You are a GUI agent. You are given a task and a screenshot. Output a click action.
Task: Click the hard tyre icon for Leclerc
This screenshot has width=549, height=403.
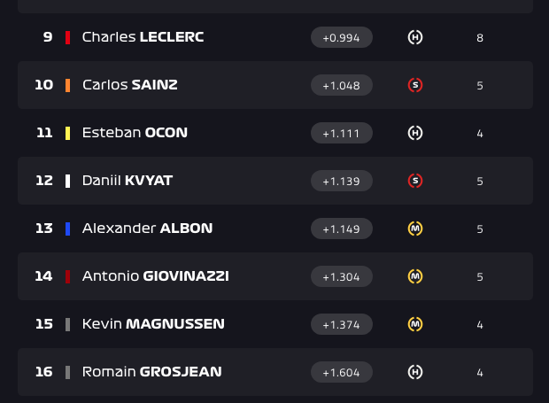415,37
